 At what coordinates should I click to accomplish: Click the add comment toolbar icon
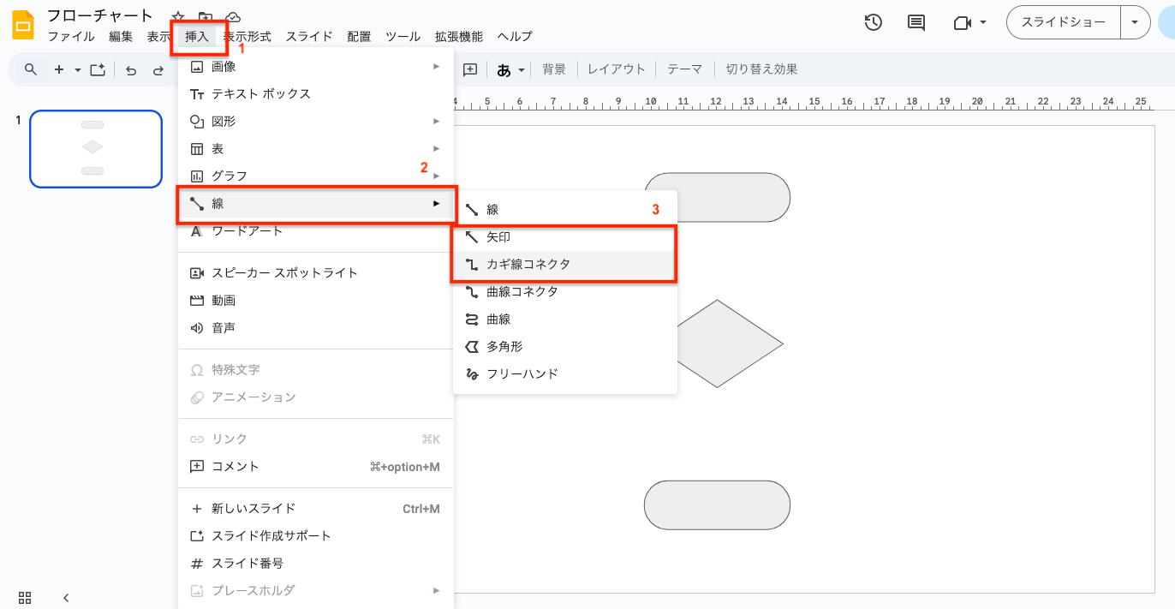pos(469,70)
